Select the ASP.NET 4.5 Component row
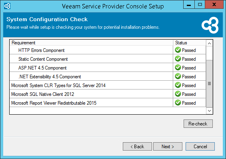This screenshot has height=159, width=226. click(108, 68)
